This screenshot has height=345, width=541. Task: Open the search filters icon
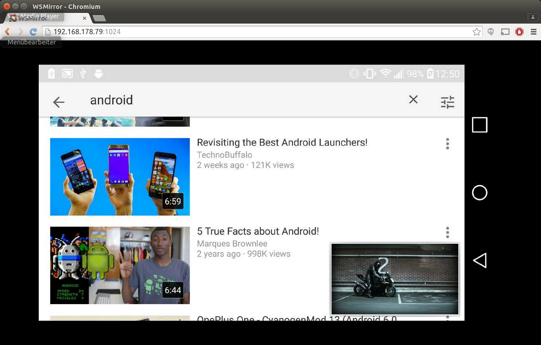tap(447, 102)
